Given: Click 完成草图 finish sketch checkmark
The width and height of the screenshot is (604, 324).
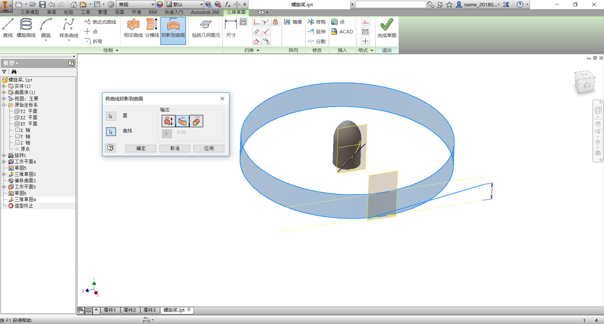Looking at the screenshot, I should 387,28.
